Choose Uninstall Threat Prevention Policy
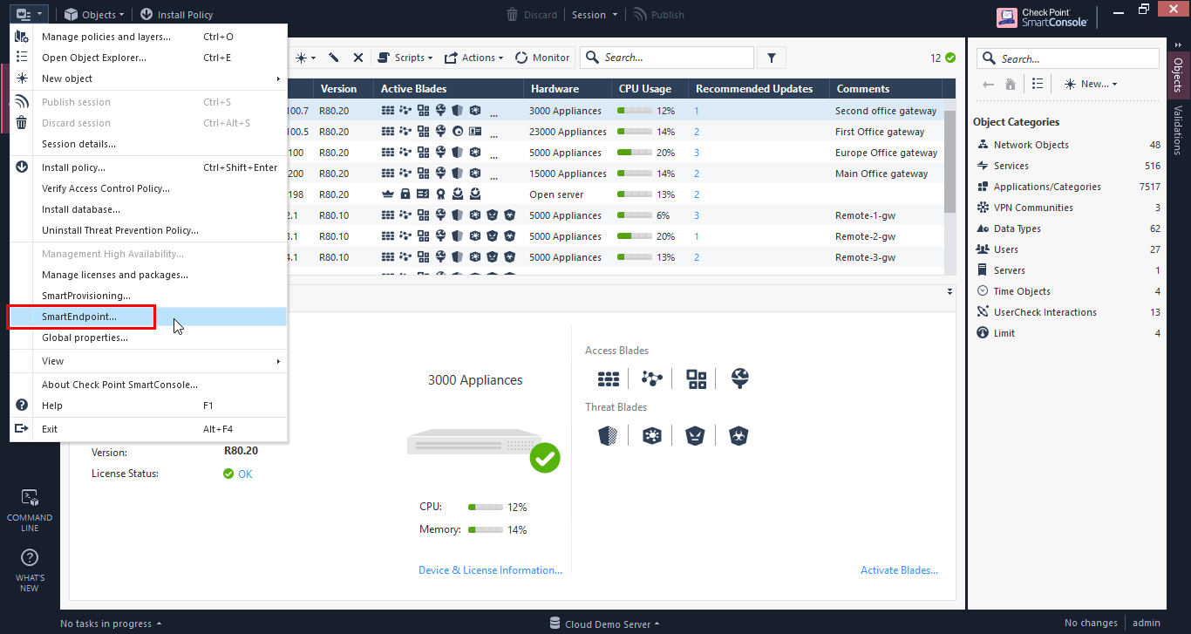 click(148, 230)
